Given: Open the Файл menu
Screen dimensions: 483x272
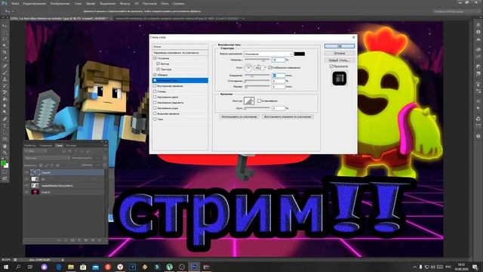Looking at the screenshot, I should [15, 3].
